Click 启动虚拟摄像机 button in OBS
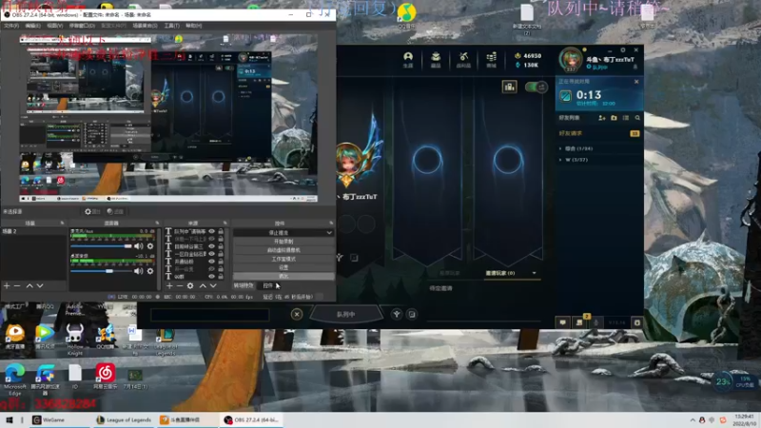Image resolution: width=761 pixels, height=428 pixels. tap(283, 250)
